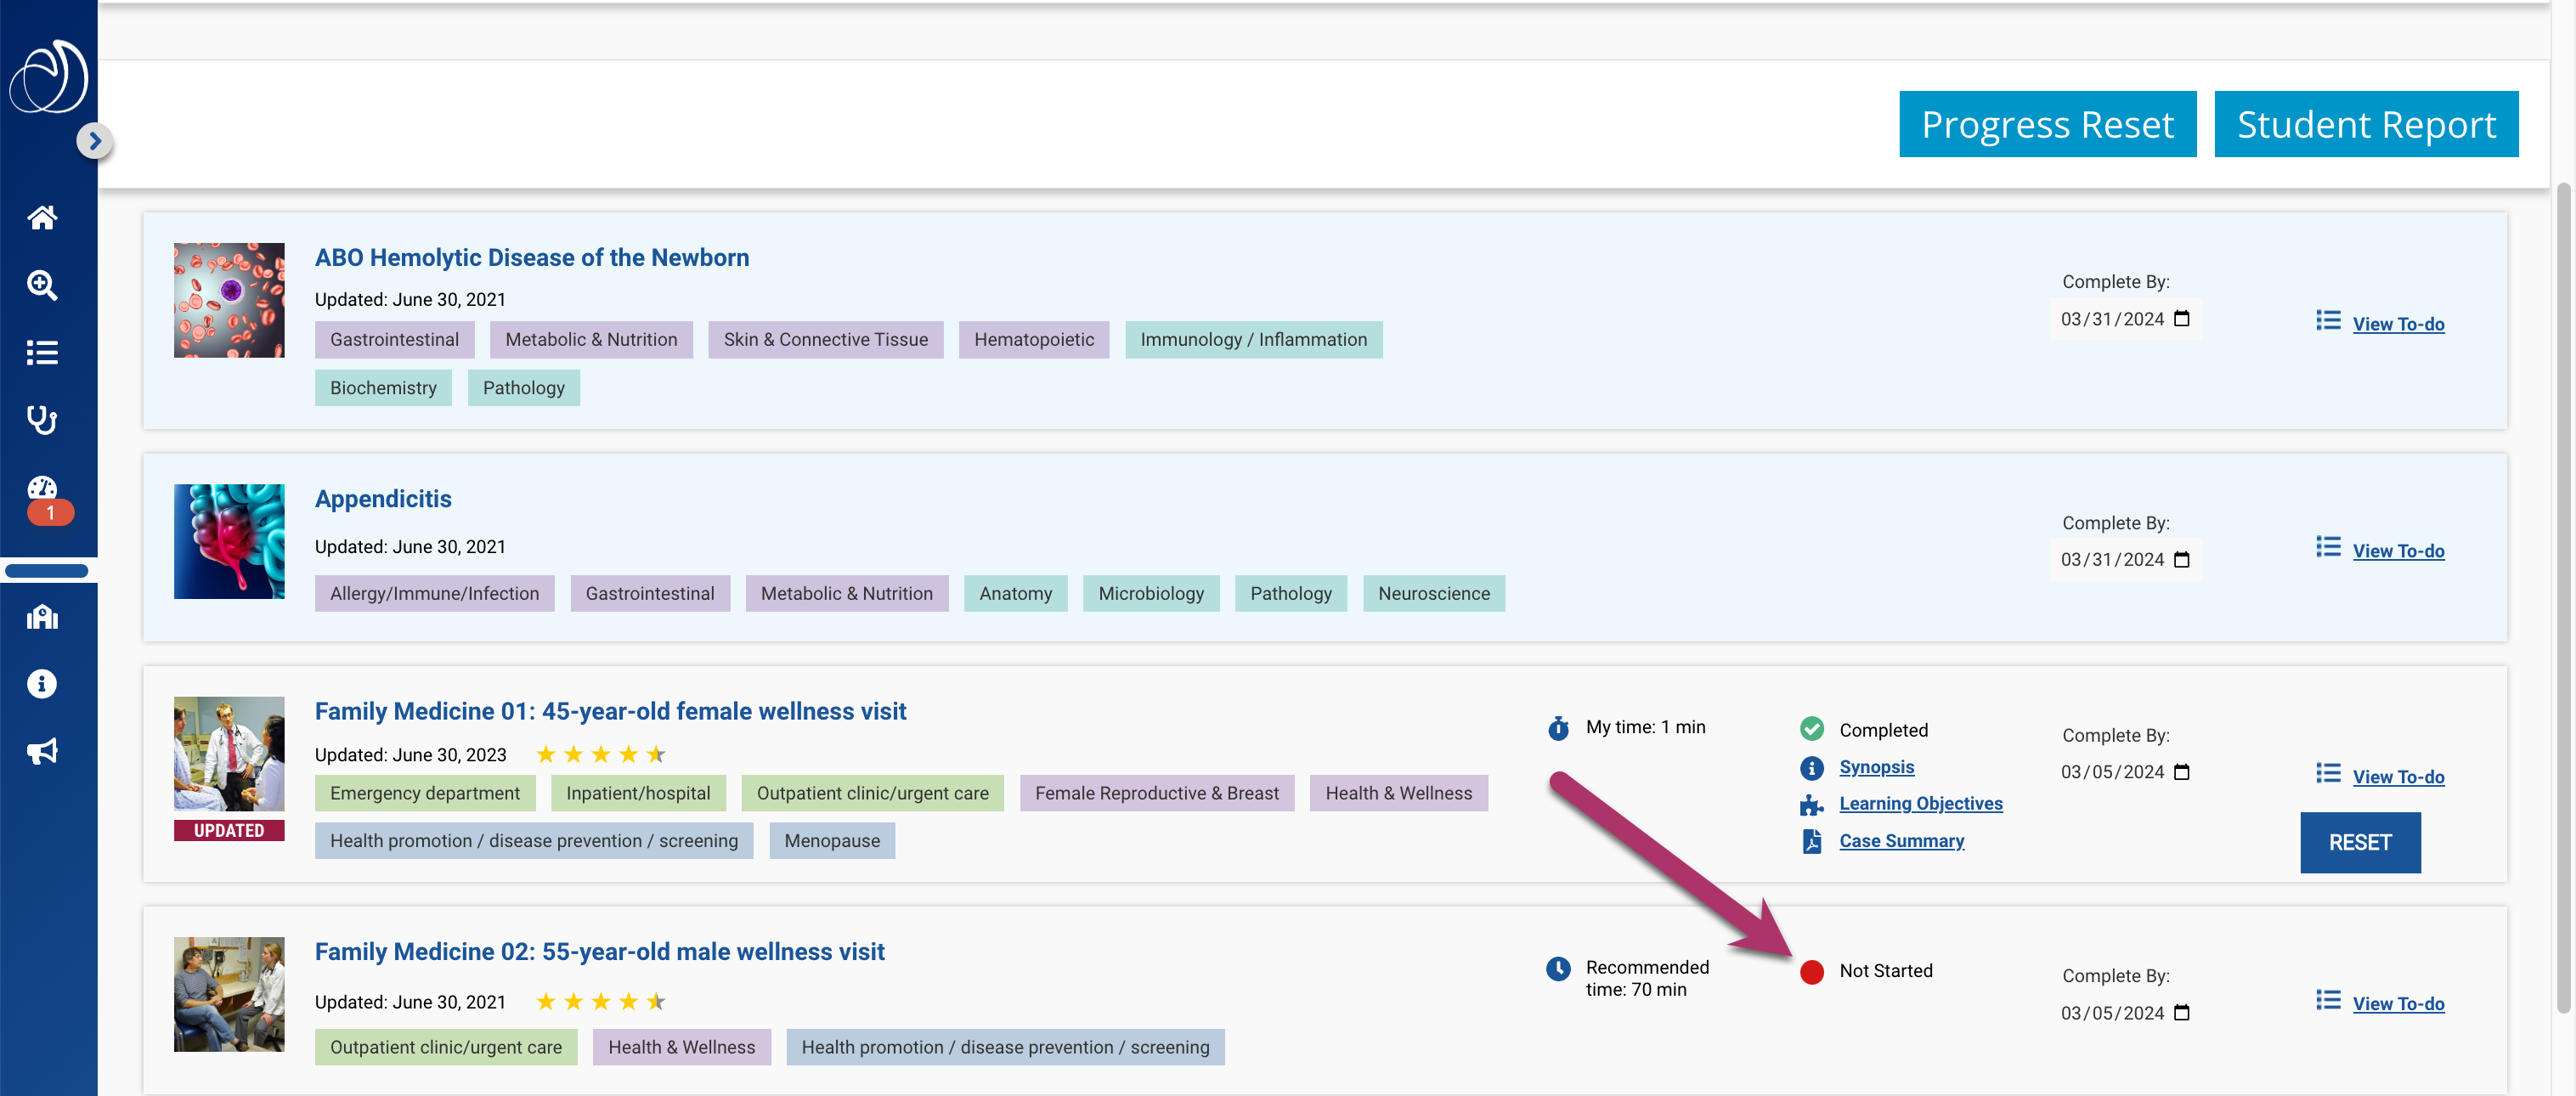The image size is (2576, 1096).
Task: Open dashboard gauge icon with notification badge
Action: [42, 489]
